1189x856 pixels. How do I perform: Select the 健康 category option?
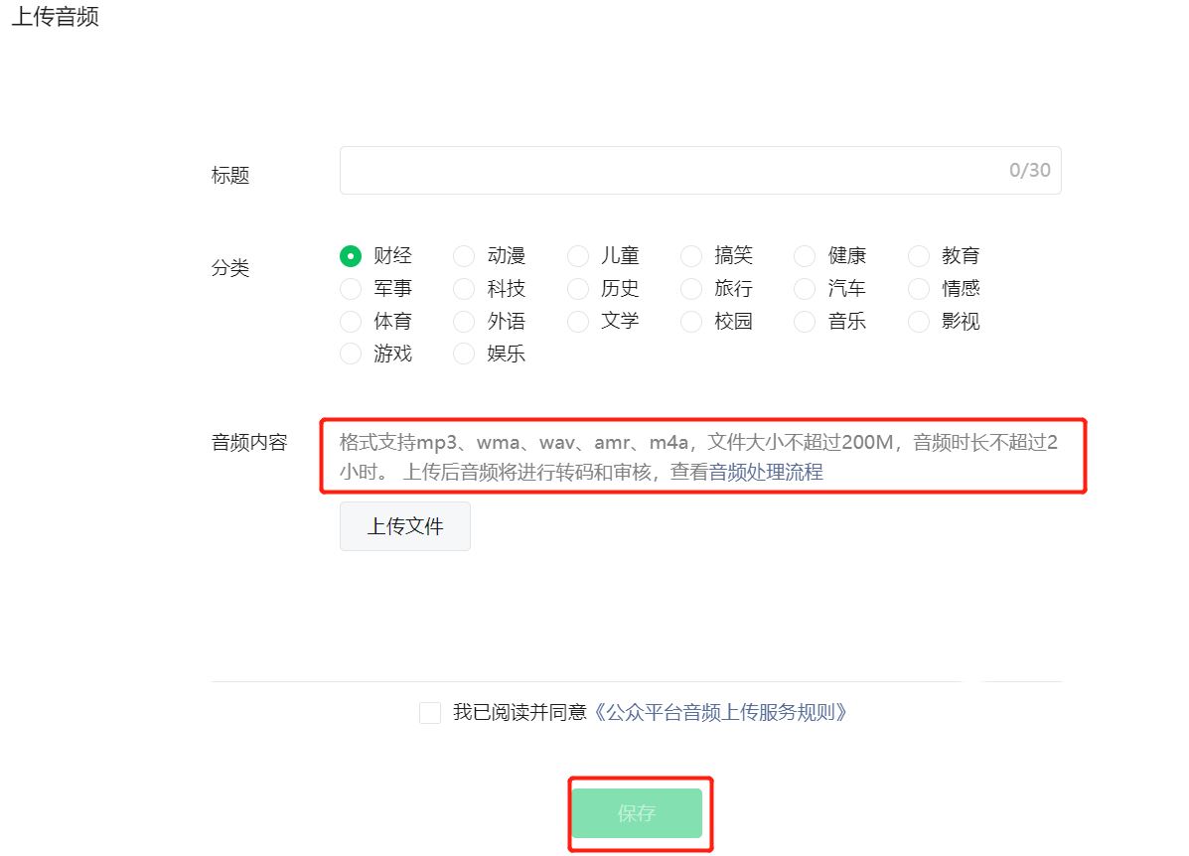805,256
